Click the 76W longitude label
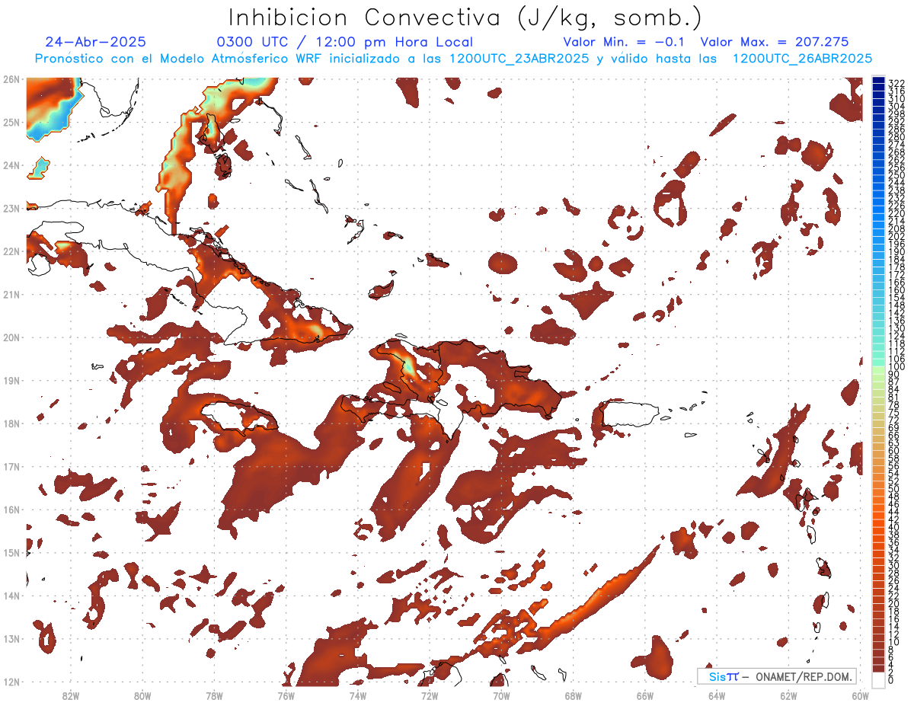914x706 pixels. [286, 695]
